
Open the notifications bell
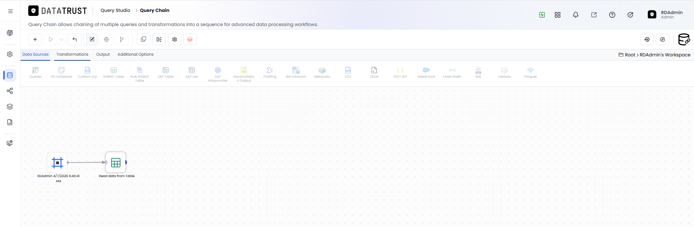coord(576,15)
